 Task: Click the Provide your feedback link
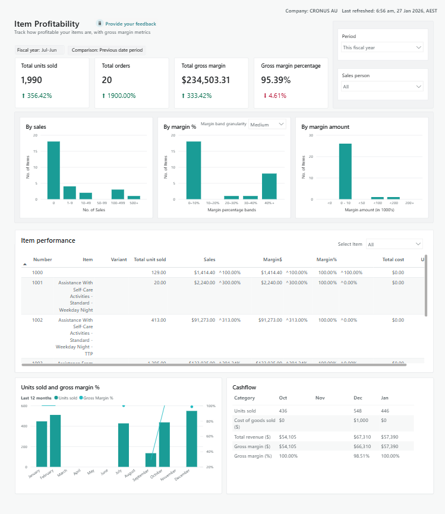click(131, 24)
